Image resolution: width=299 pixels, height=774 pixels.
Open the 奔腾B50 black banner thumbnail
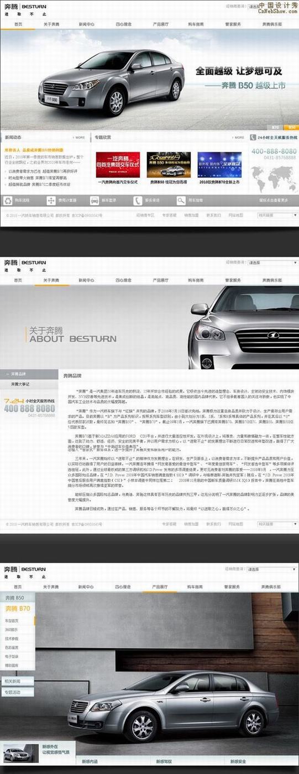169,164
